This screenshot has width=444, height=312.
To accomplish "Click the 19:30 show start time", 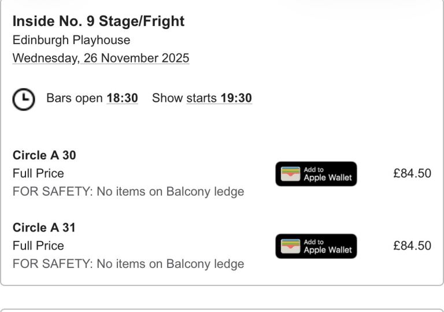I will [236, 98].
